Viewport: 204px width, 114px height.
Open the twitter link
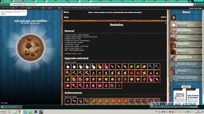click(43, 8)
